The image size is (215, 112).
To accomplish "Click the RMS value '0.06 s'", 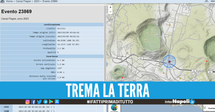I will click(61, 72).
